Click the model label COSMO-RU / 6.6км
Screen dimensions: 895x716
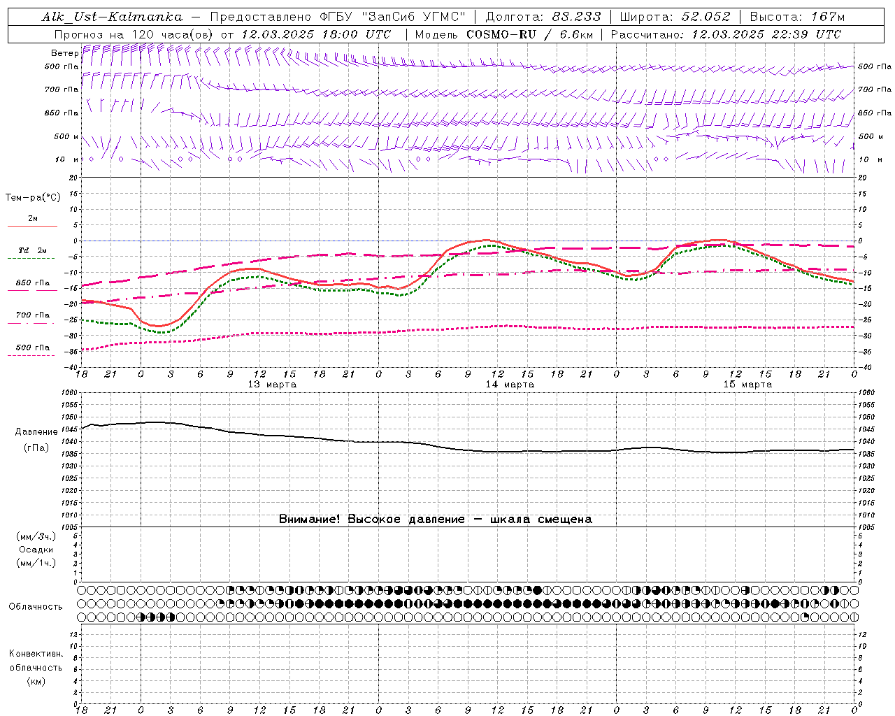pyautogui.click(x=530, y=34)
